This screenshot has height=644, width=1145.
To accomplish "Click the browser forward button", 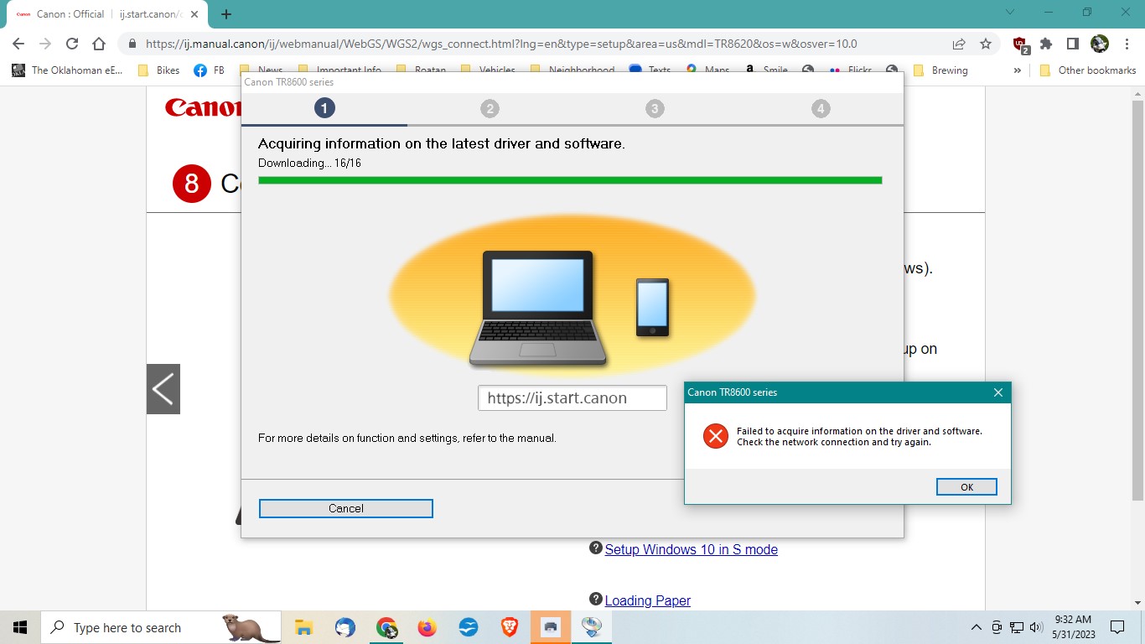I will [x=45, y=44].
